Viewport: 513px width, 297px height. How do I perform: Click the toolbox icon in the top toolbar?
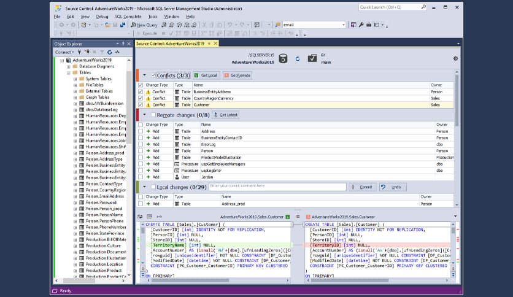(x=369, y=25)
